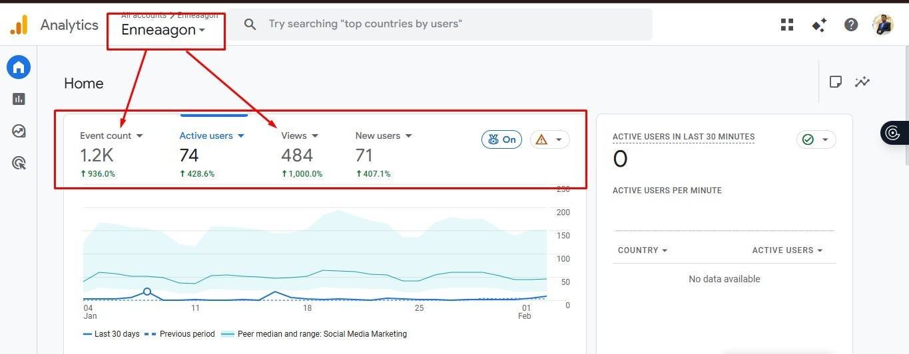909x354 pixels.
Task: Expand the Views metric dropdown
Action: pyautogui.click(x=300, y=135)
